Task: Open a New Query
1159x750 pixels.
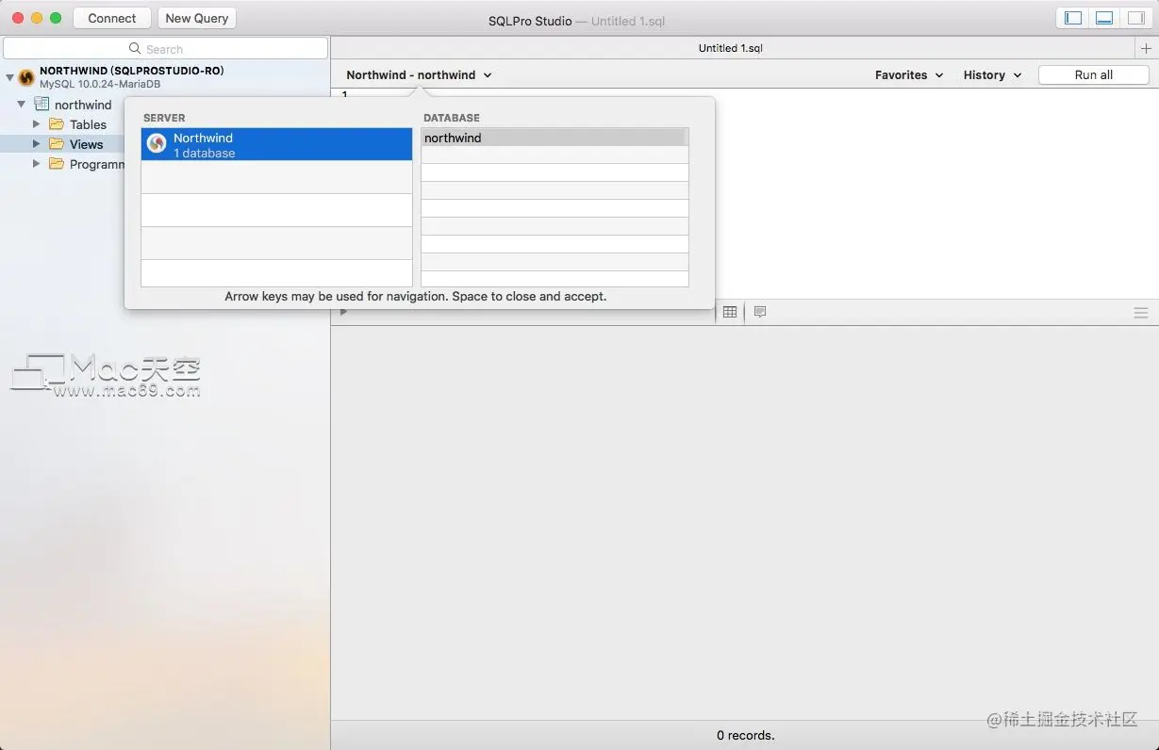Action: pos(196,18)
